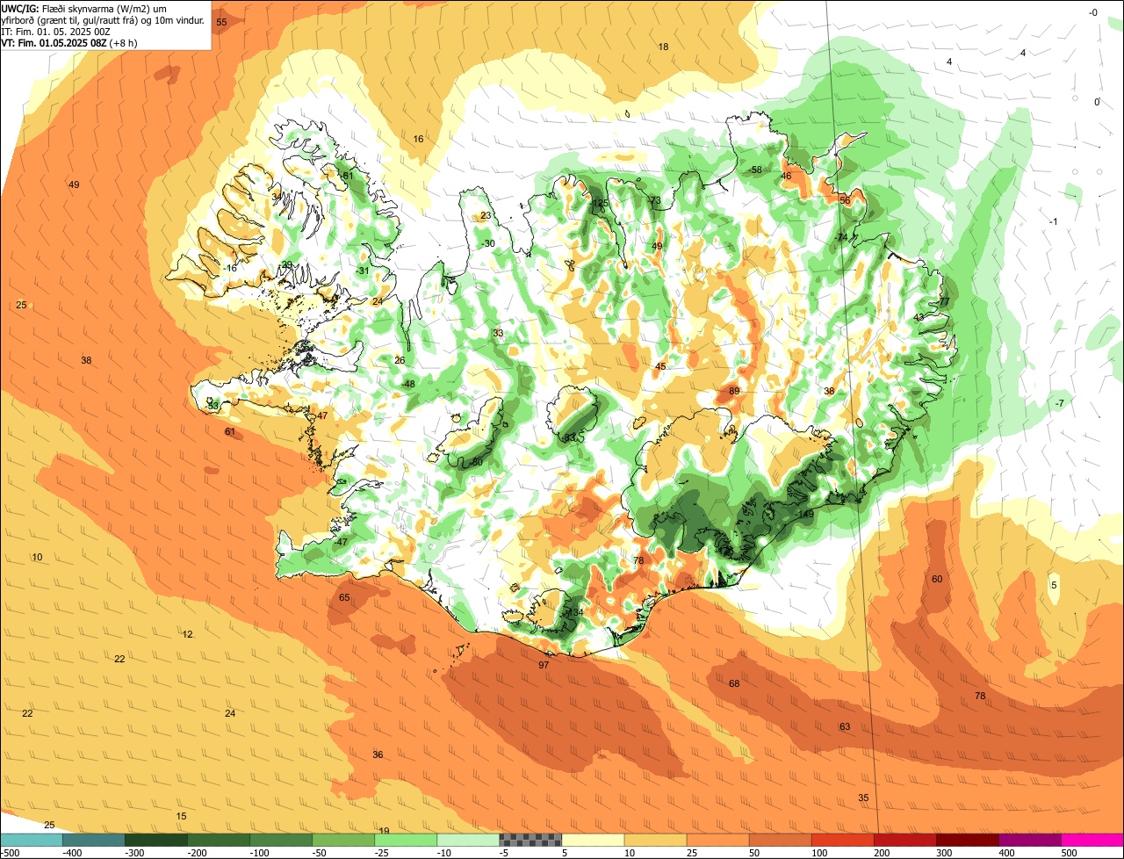Select the value 36 on the map

(x=378, y=754)
